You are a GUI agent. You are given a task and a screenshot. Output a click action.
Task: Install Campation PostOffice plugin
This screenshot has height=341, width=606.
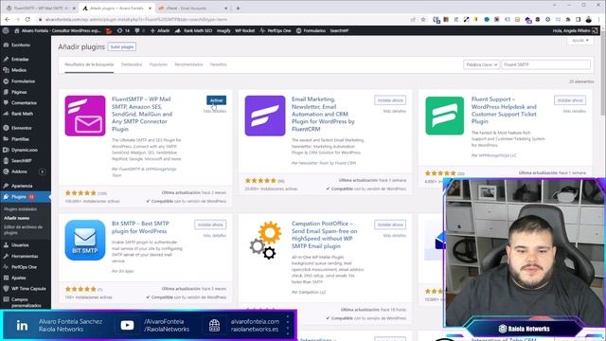pos(390,224)
